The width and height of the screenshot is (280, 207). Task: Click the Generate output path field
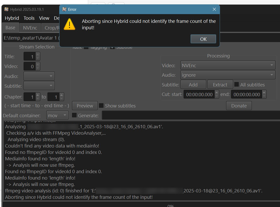(x=191, y=115)
